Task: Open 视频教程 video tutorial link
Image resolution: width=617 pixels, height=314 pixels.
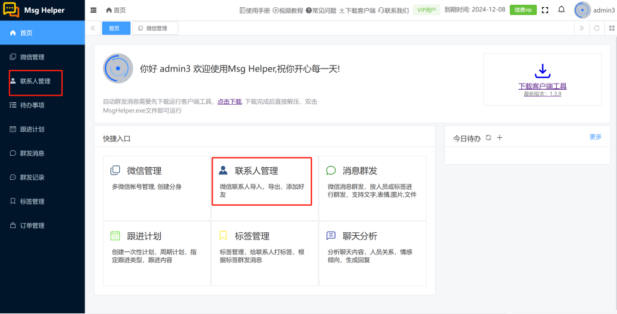Action: coord(288,11)
